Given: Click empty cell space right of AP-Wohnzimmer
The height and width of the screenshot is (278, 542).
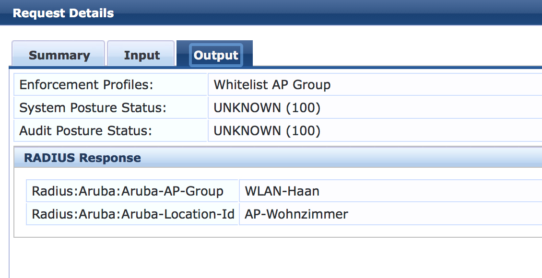Looking at the screenshot, I should [x=441, y=214].
